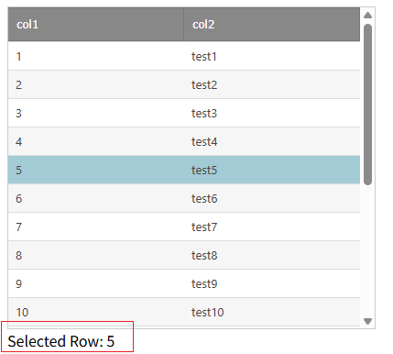393x354 pixels.
Task: Click the scrollbar up arrow
Action: [367, 15]
